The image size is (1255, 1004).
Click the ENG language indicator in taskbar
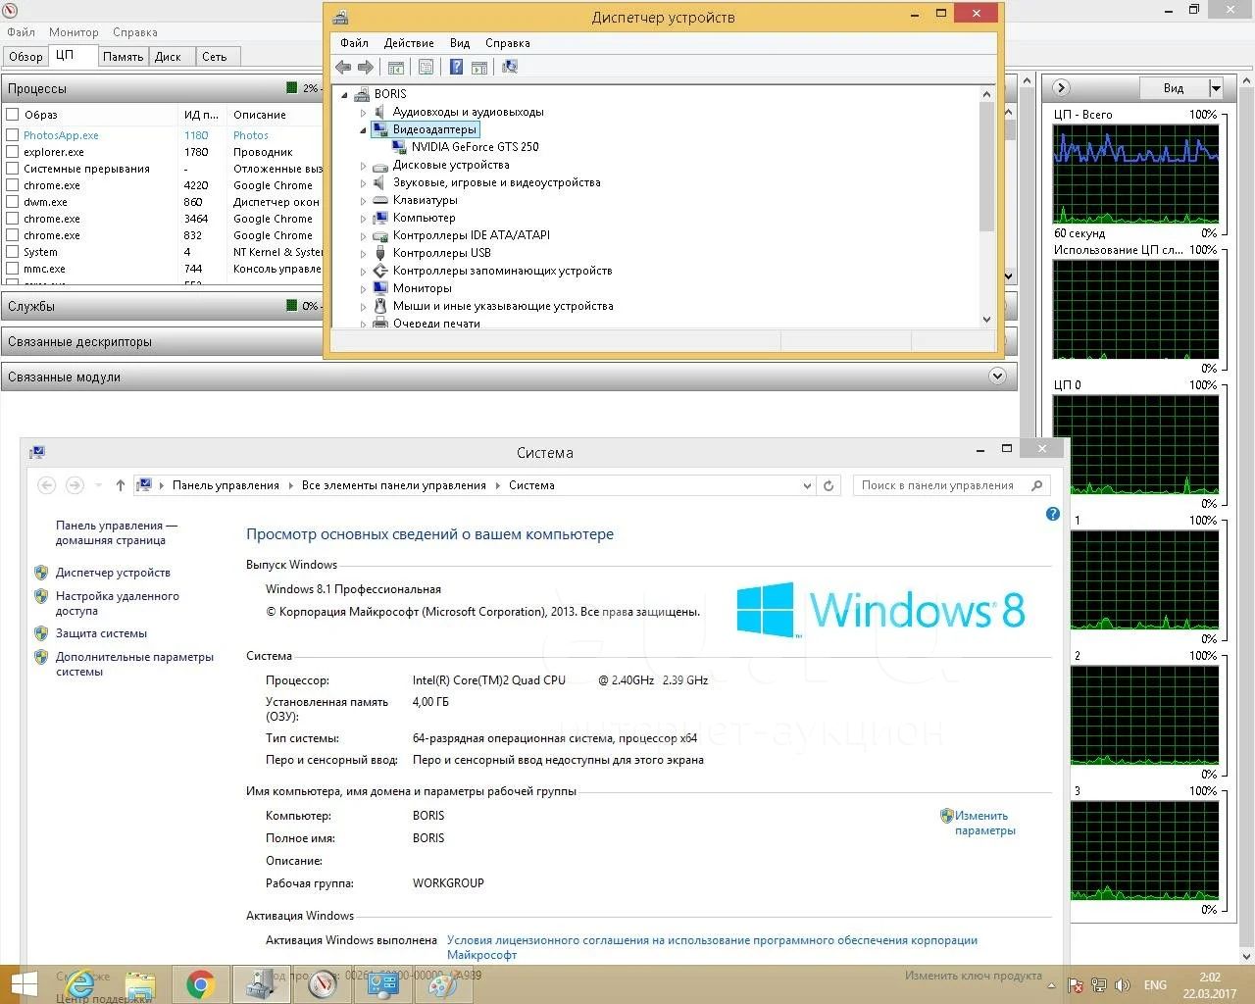pos(1155,985)
